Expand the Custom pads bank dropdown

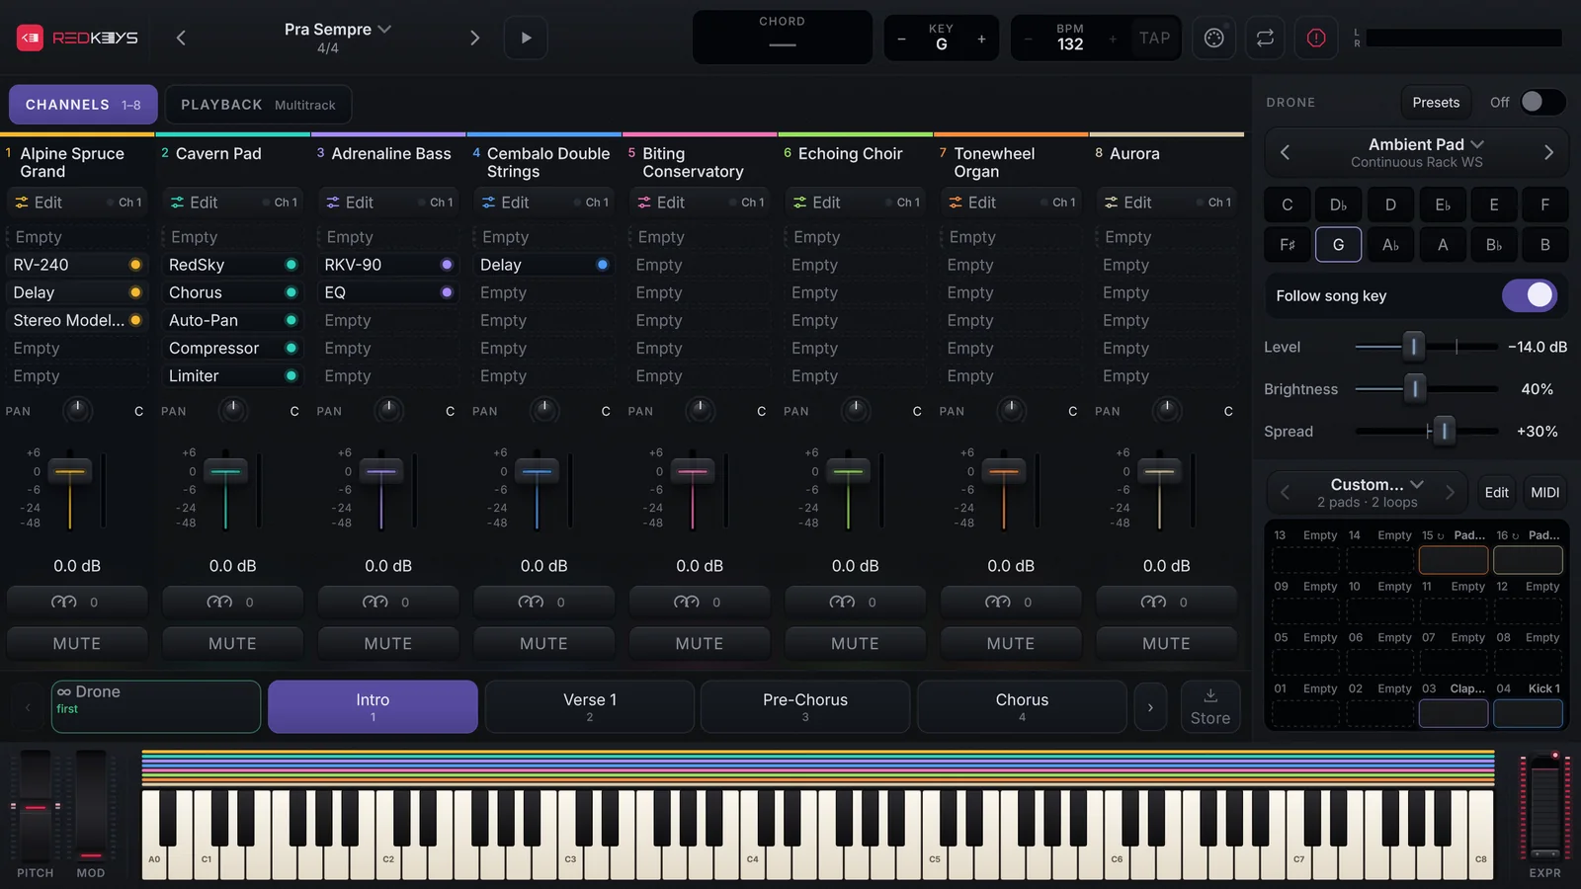[1417, 484]
